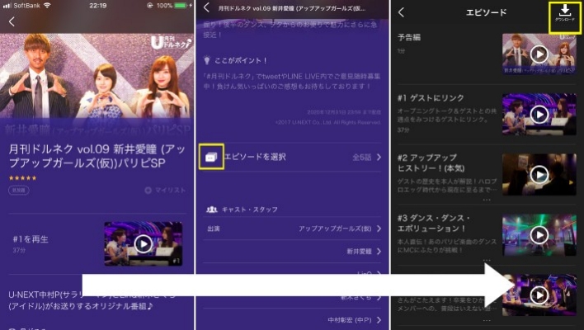Screen dimensions: 584x330
Task: Tap five-star rating under title
Action: tap(23, 178)
